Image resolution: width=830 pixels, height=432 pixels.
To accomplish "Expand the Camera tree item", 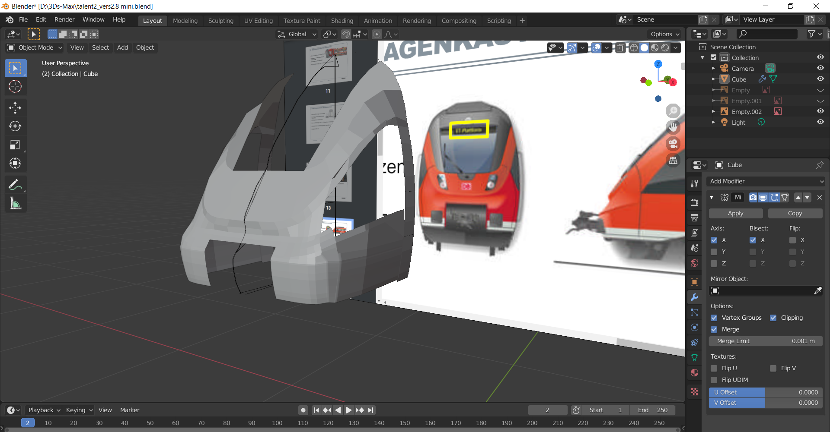I will pos(713,69).
